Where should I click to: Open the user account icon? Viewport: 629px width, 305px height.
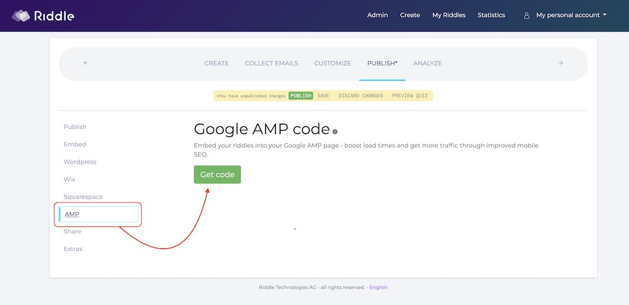526,16
